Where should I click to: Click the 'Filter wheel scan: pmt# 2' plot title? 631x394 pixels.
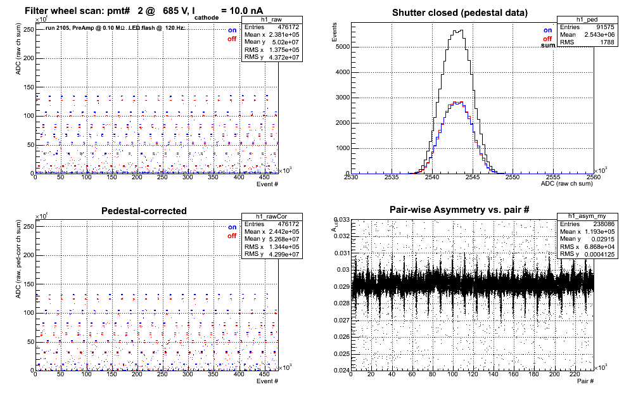(x=144, y=11)
